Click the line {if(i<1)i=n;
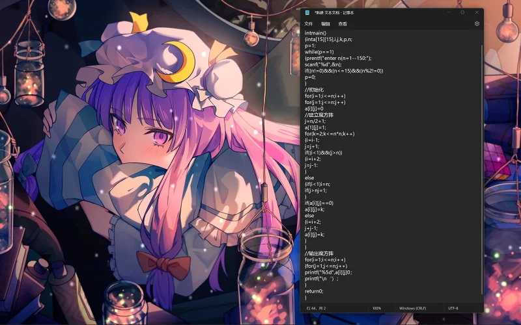This screenshot has height=325, width=521. 317,184
